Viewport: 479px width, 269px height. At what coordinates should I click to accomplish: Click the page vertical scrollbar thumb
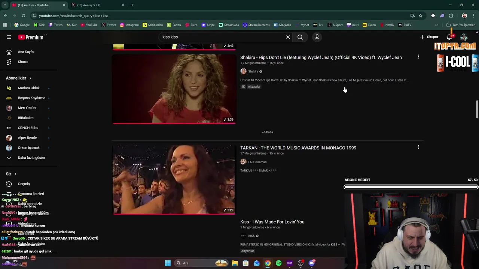click(x=477, y=109)
